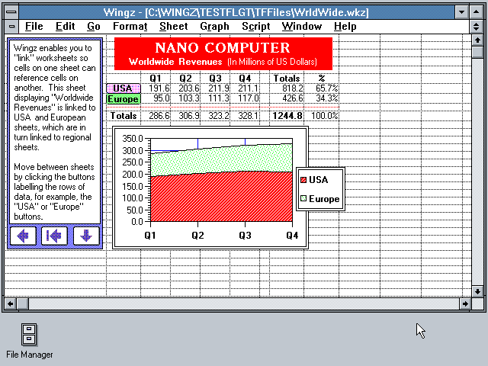Image resolution: width=488 pixels, height=366 pixels.
Task: Click the Q4 label on chart axis
Action: [292, 236]
